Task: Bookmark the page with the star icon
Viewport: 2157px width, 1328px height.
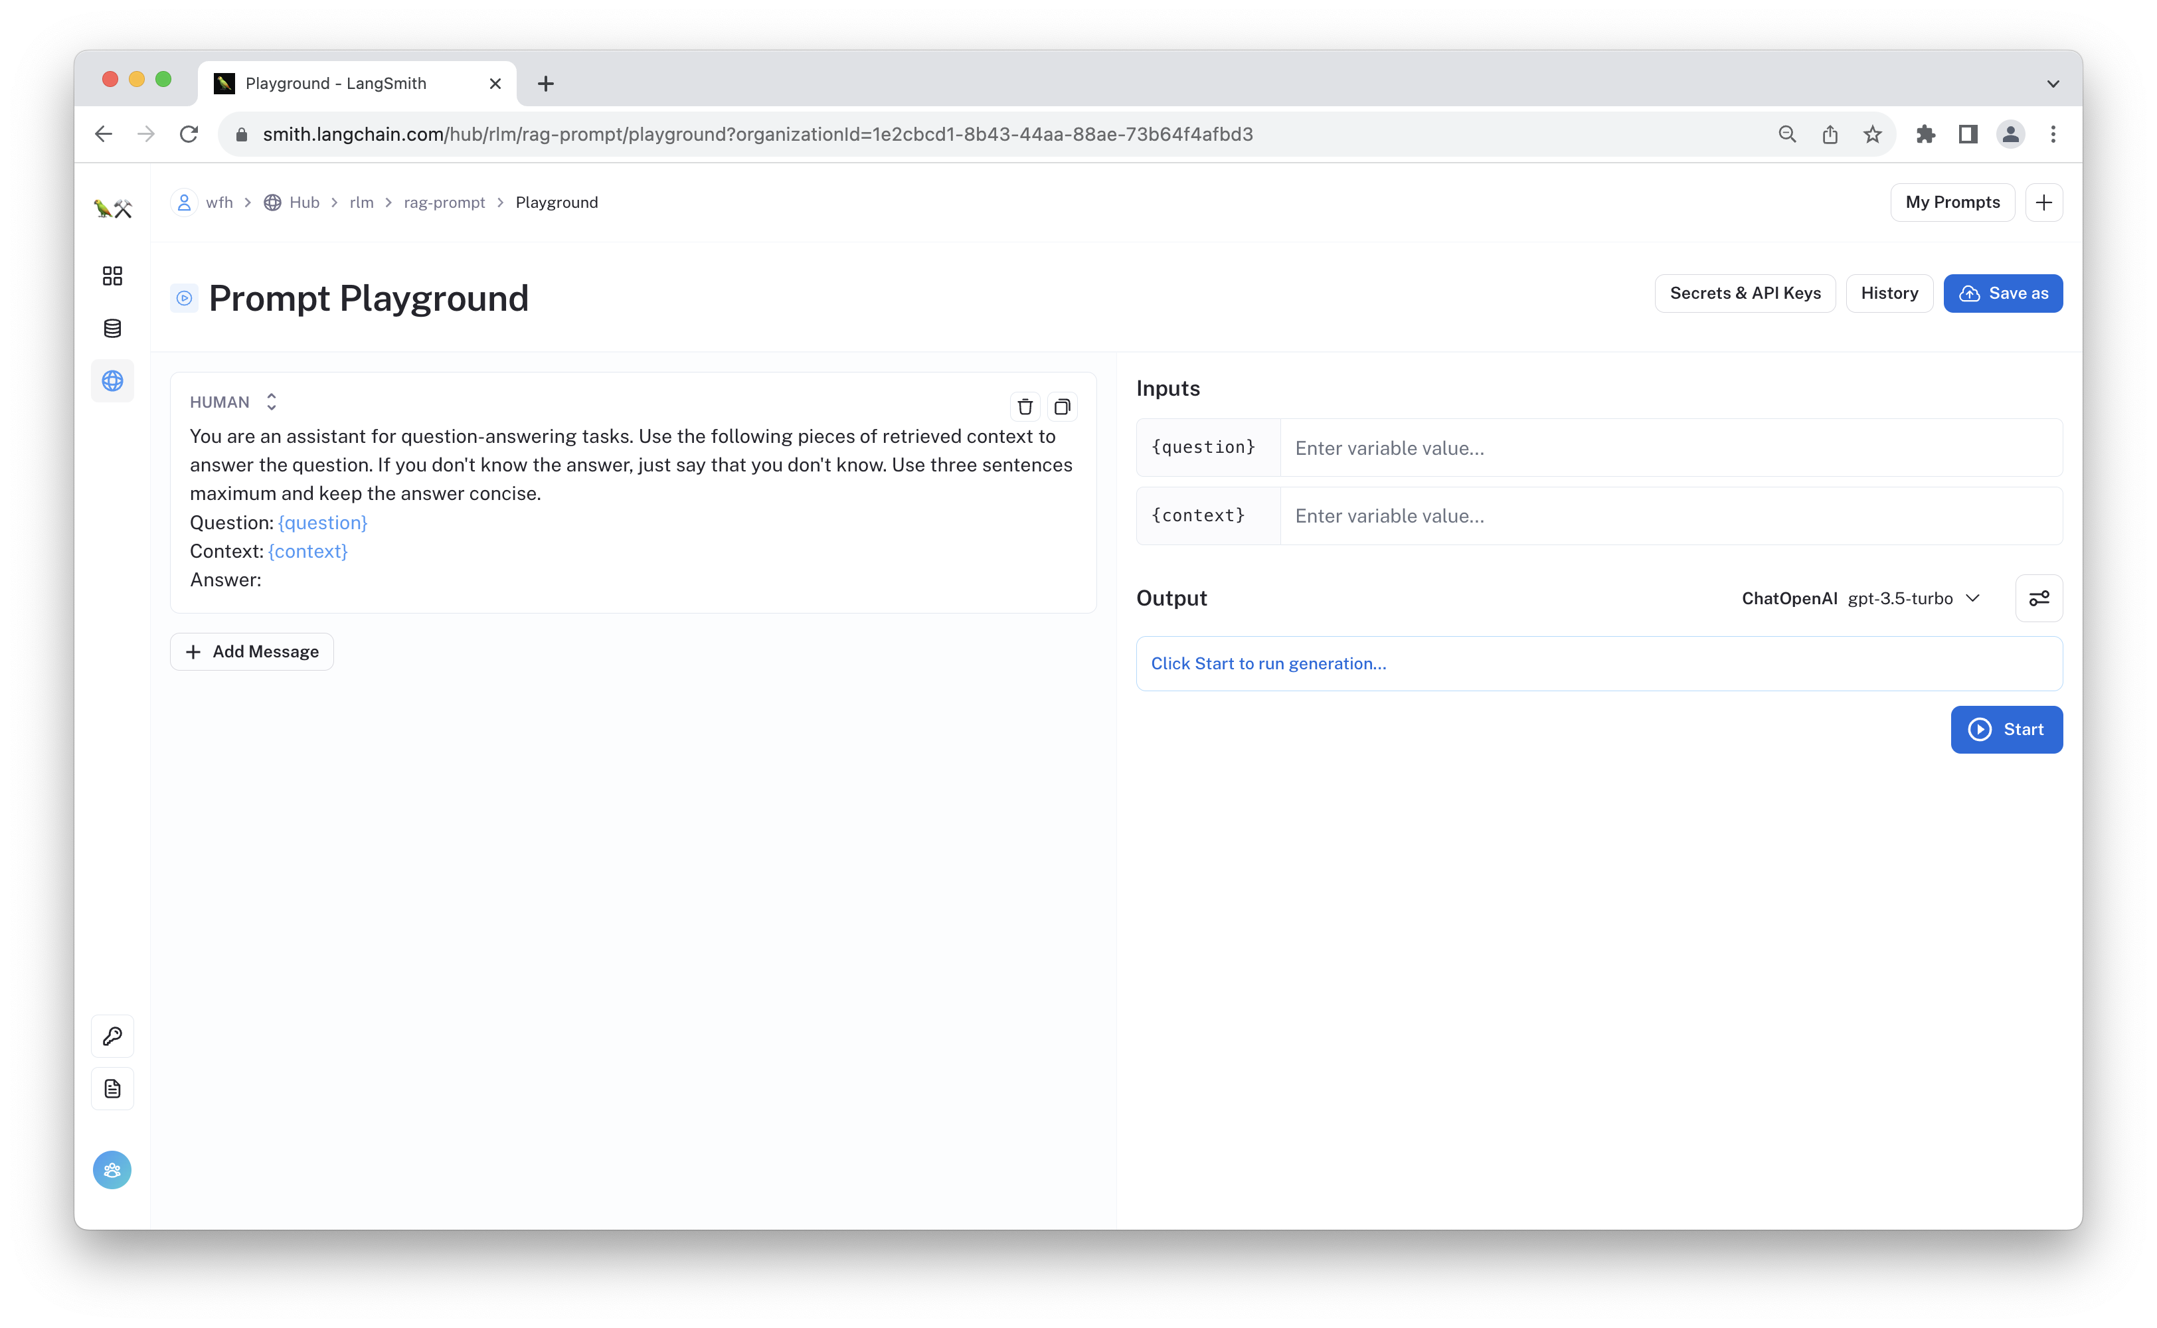Action: click(x=1871, y=133)
